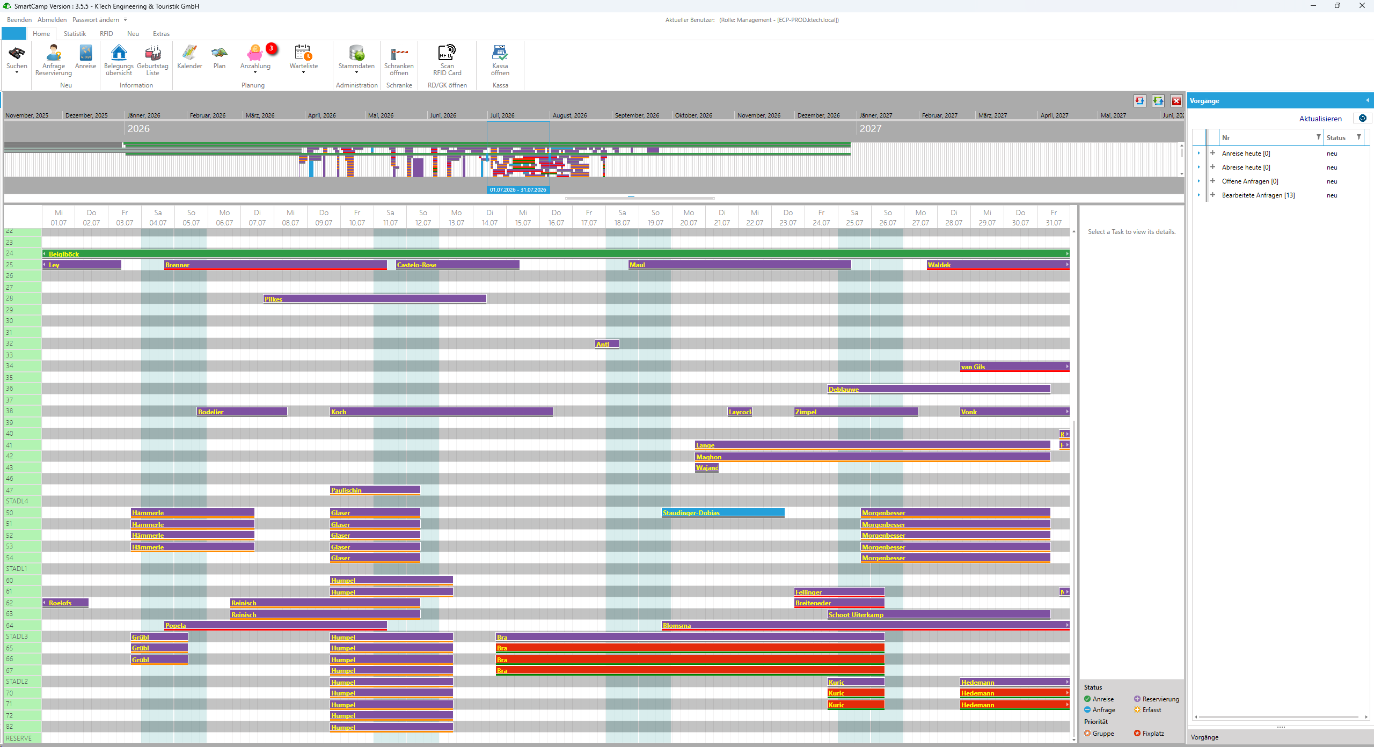Image resolution: width=1374 pixels, height=747 pixels.
Task: Click the Aktualisieren link
Action: click(1320, 119)
